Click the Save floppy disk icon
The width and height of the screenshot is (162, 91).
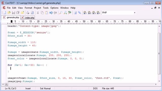pyautogui.click(x=13, y=13)
